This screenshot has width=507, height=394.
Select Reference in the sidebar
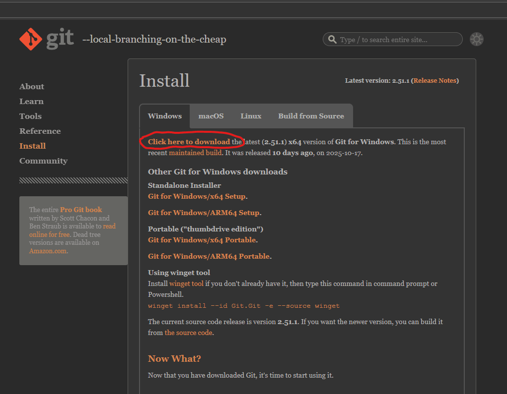pyautogui.click(x=40, y=131)
